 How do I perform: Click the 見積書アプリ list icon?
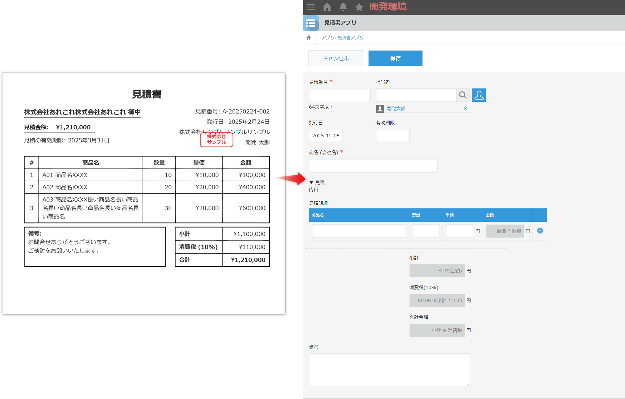tap(311, 23)
